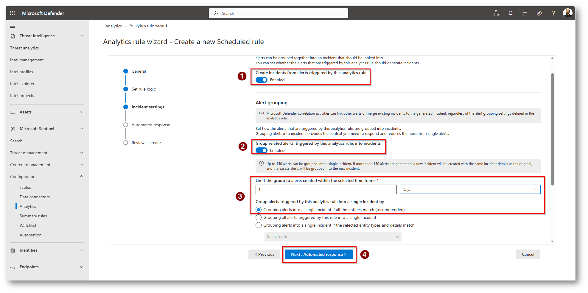Viewport: 588px width, 293px height.
Task: Open Intel projects in sidebar
Action: [x=22, y=96]
